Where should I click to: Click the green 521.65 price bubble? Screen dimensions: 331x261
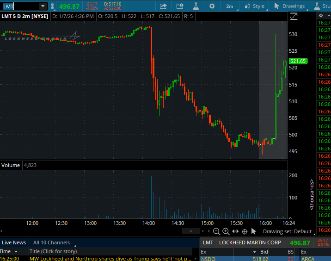298,61
